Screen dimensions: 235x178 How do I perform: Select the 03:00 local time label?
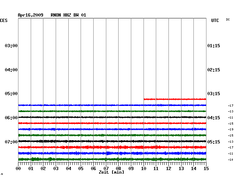[11, 46]
